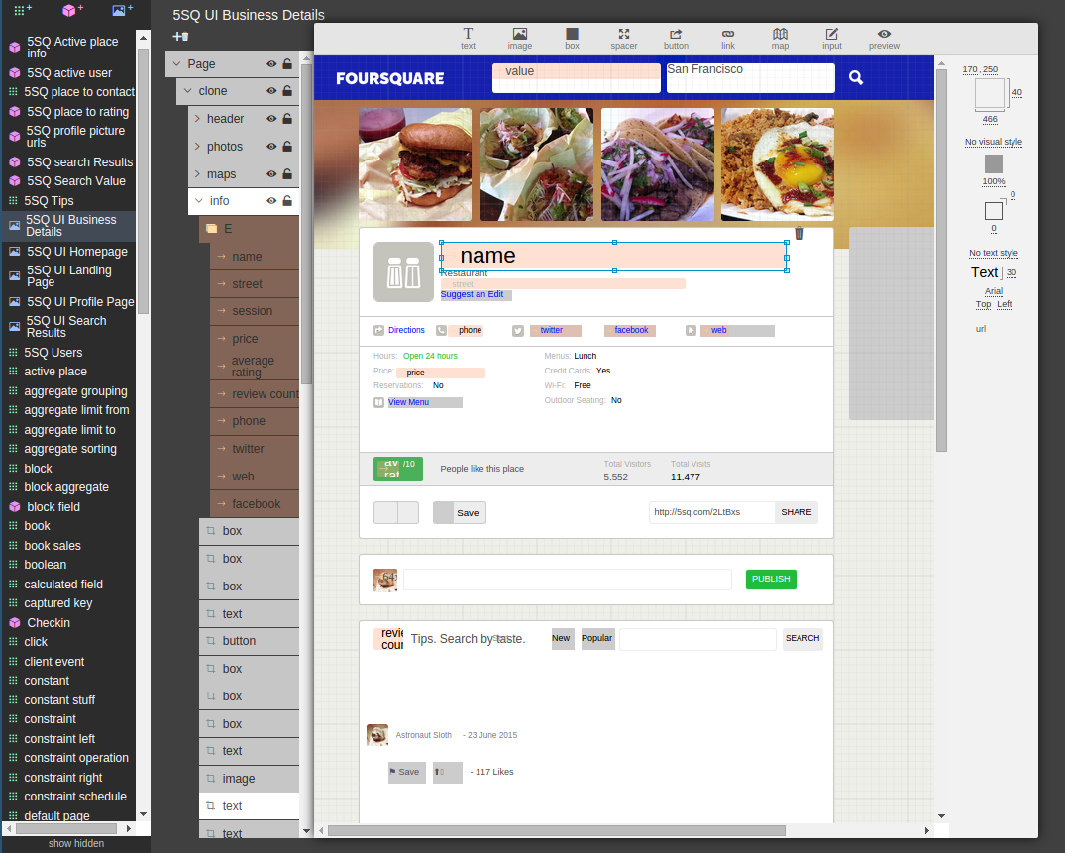Image resolution: width=1065 pixels, height=853 pixels.
Task: Delete selected element with trash icon
Action: (x=799, y=233)
